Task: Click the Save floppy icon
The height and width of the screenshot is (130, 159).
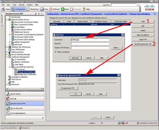Action: point(42,9)
